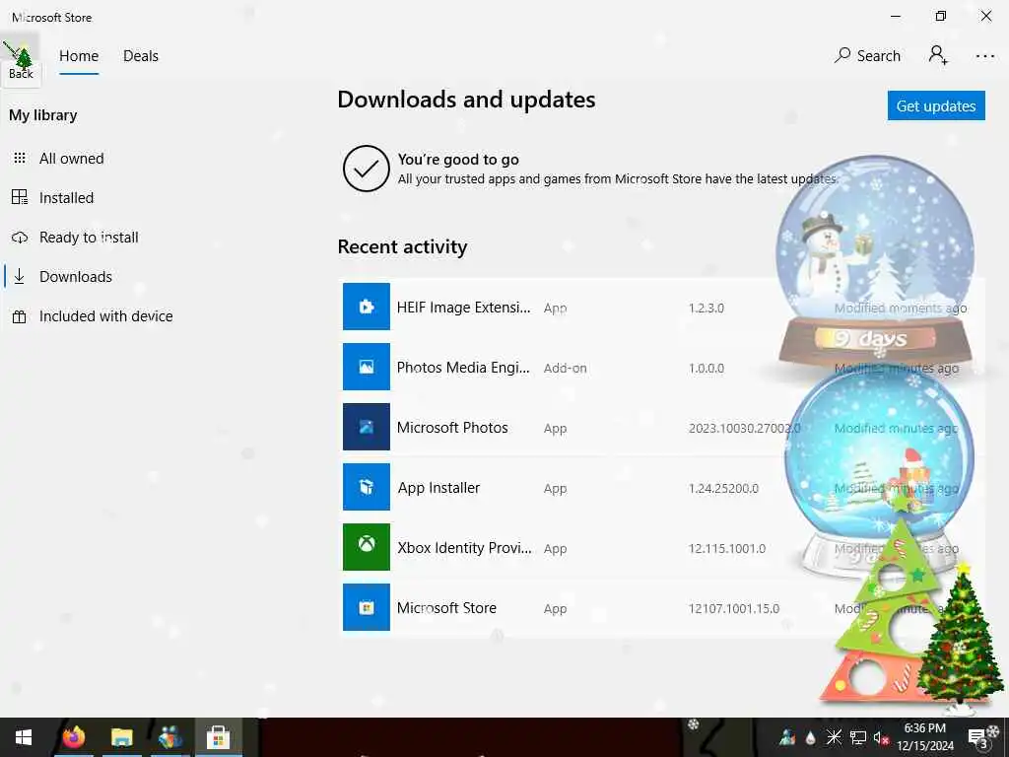Open Search in Microsoft Store
1009x757 pixels.
[x=867, y=56]
